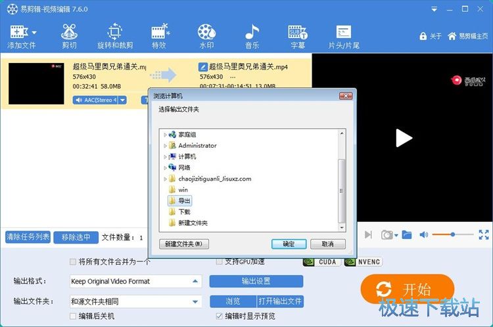Click 打开输出文件 button
493x327 pixels.
pos(280,301)
